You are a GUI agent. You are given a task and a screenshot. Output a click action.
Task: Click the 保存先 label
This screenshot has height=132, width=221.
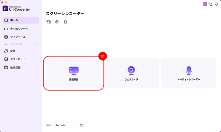[x=49, y=125]
